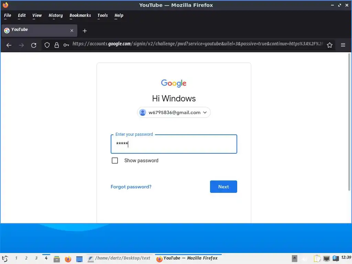Switch to workspace 2
The image size is (352, 264).
(26, 258)
